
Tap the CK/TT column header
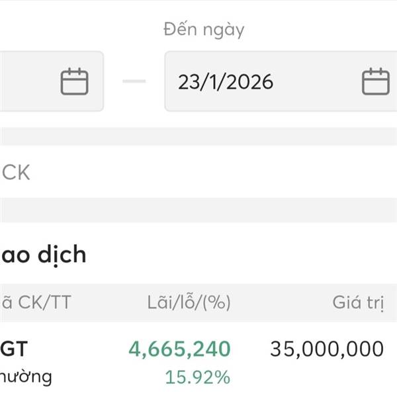pyautogui.click(x=36, y=303)
